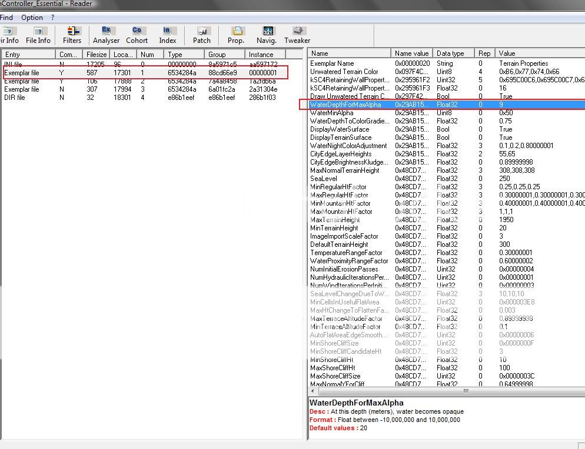Open the Prop. toolbar button
The image size is (585, 449).
236,35
